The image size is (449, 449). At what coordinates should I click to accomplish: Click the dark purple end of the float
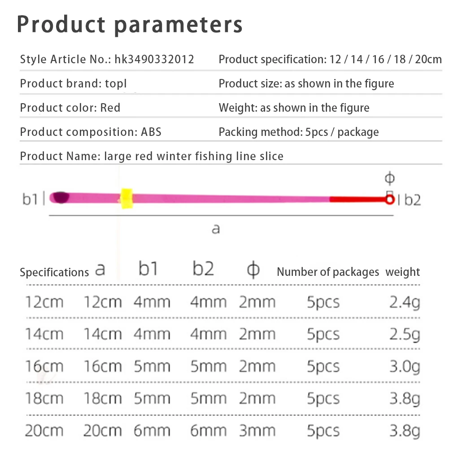coord(60,197)
